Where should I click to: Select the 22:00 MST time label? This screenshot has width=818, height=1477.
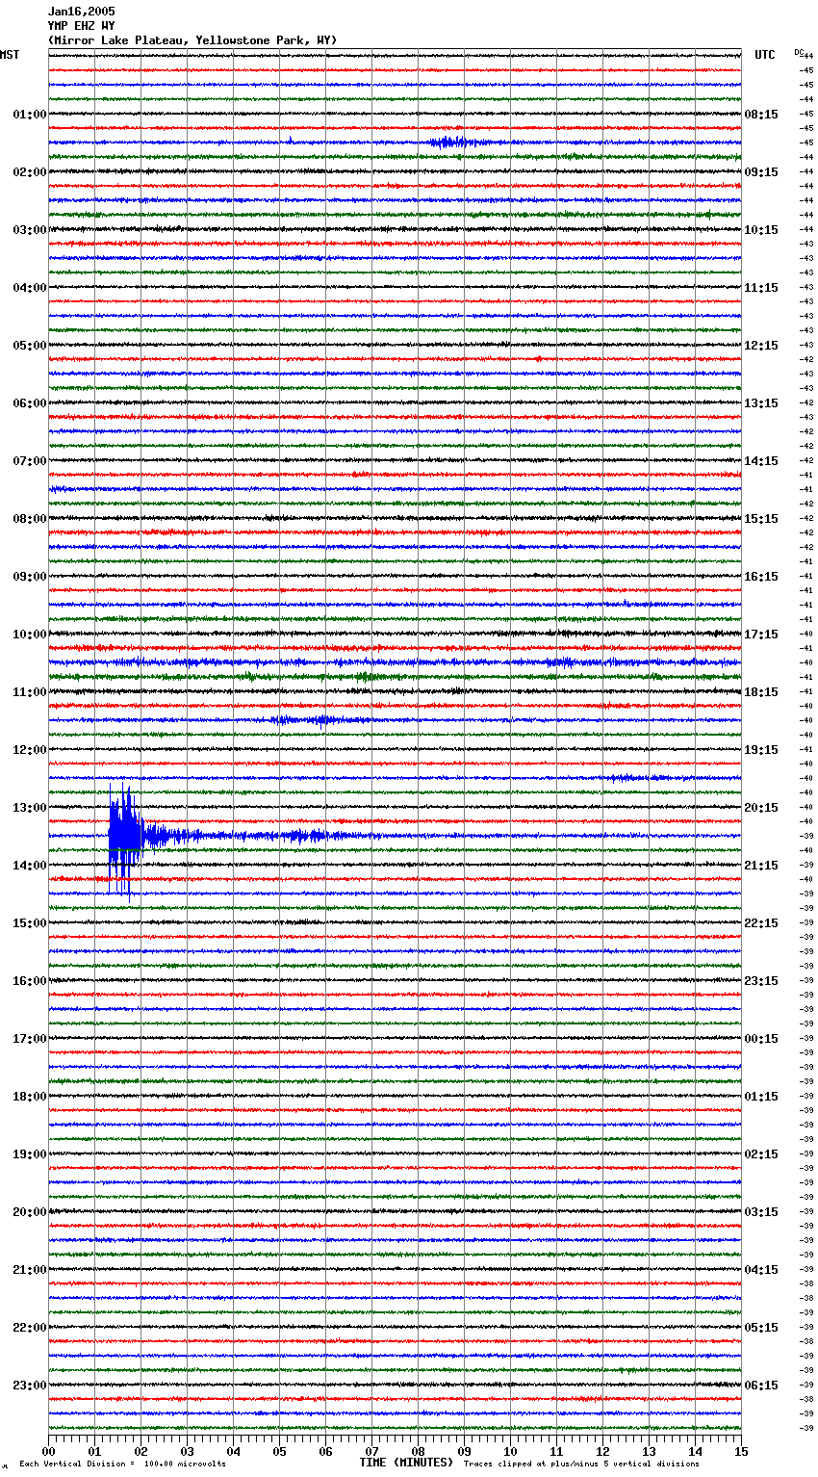(x=30, y=1328)
